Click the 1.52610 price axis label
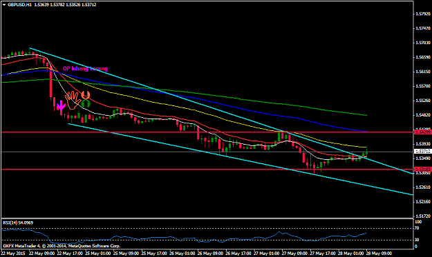Viewport: 432px width, 257px height. click(x=424, y=187)
